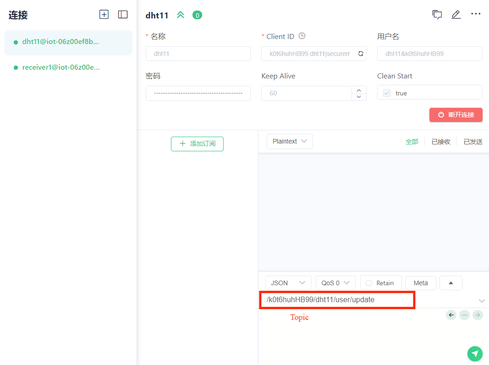Click the 添加订阅 add subscription button

pos(197,144)
